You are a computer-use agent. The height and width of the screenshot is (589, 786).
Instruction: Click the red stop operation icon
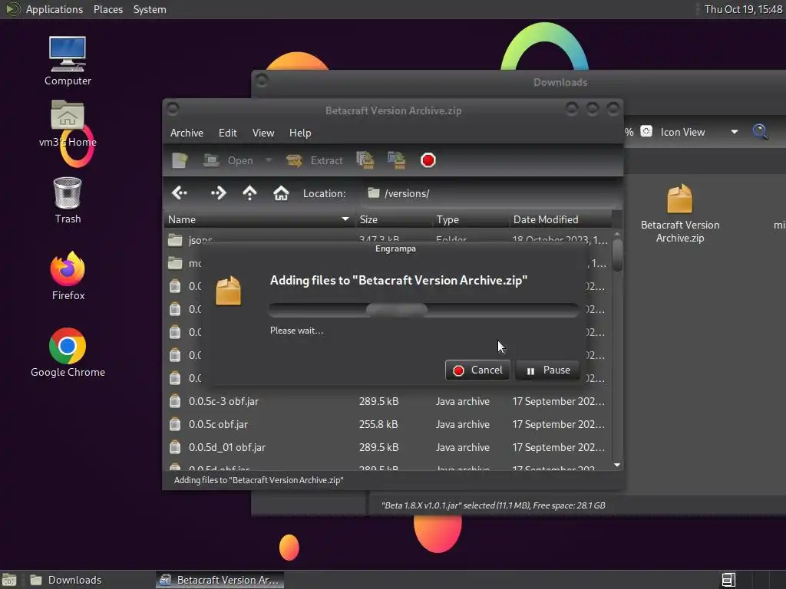click(428, 160)
